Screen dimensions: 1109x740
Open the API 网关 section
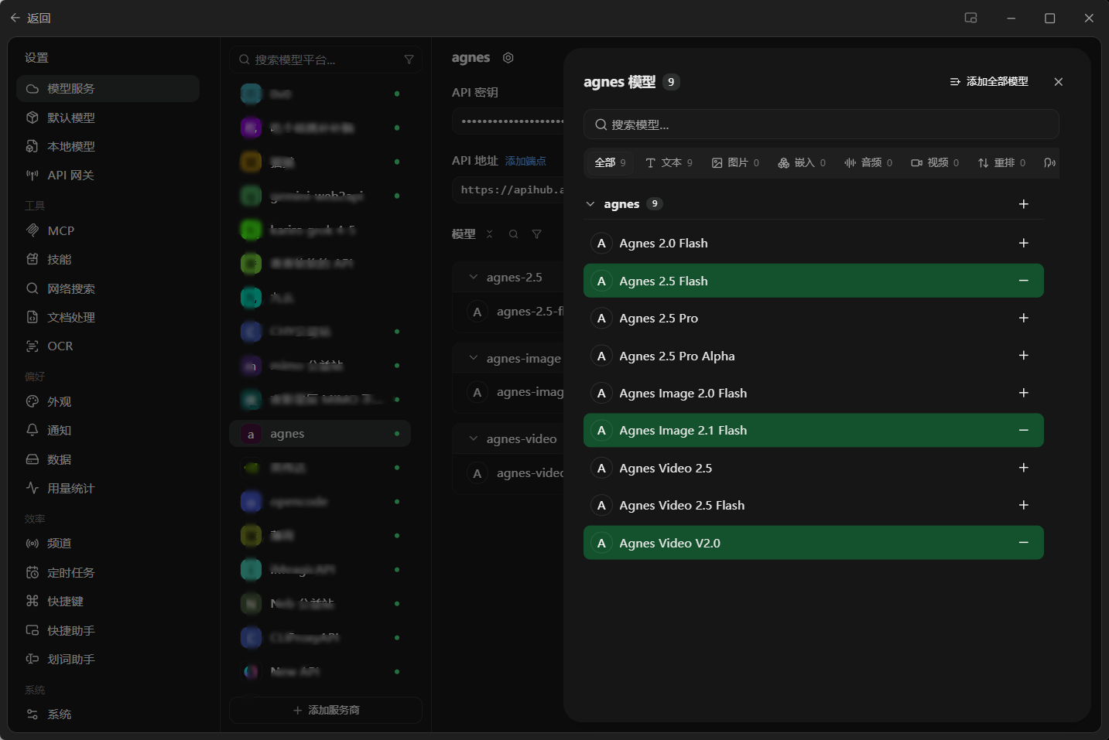[x=108, y=176]
